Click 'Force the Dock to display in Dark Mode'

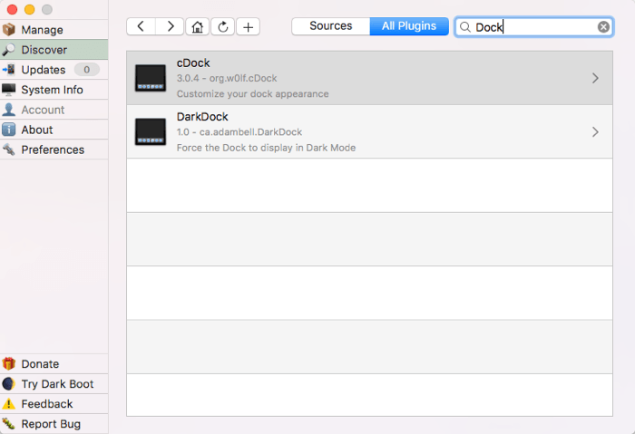(266, 148)
